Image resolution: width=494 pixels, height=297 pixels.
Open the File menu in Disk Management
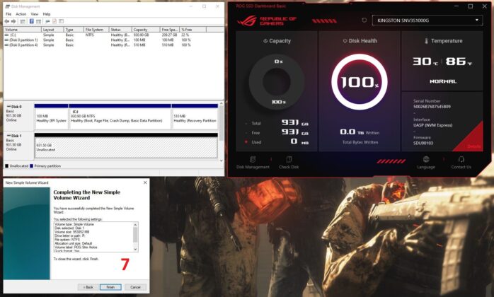point(8,14)
